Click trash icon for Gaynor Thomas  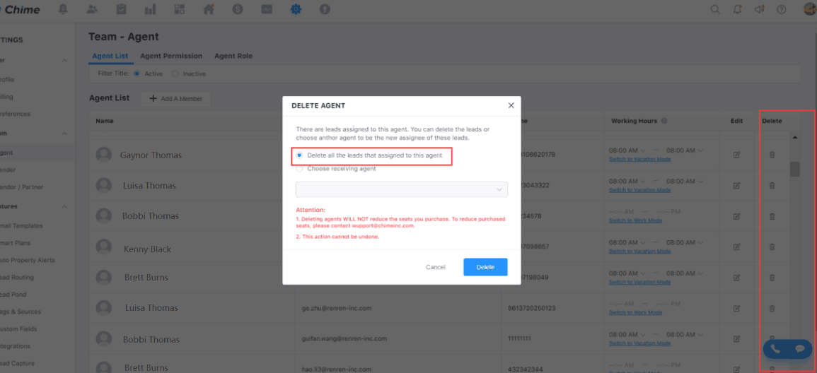point(772,155)
